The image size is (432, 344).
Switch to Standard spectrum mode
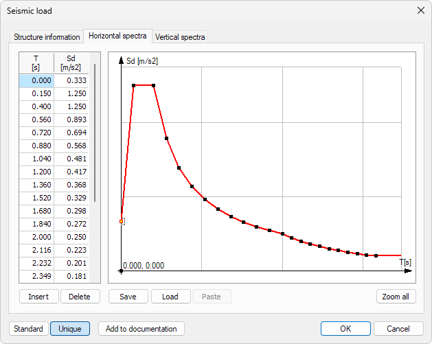click(x=29, y=329)
